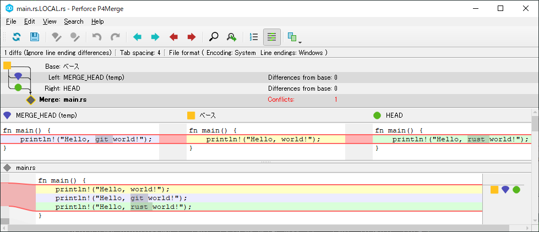Click 'Tab spacing: 4' in the status line

pos(140,53)
